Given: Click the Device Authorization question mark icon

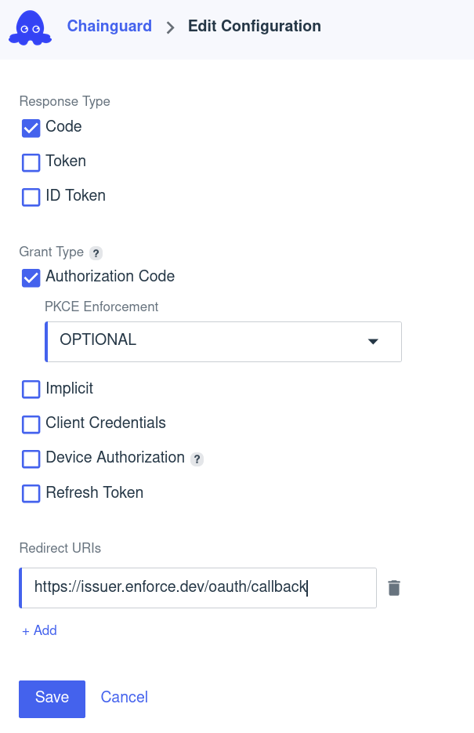Looking at the screenshot, I should [197, 459].
